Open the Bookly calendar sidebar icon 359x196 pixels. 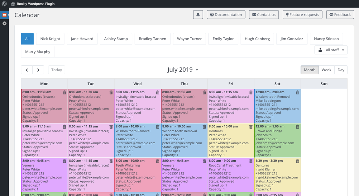pyautogui.click(x=4, y=15)
